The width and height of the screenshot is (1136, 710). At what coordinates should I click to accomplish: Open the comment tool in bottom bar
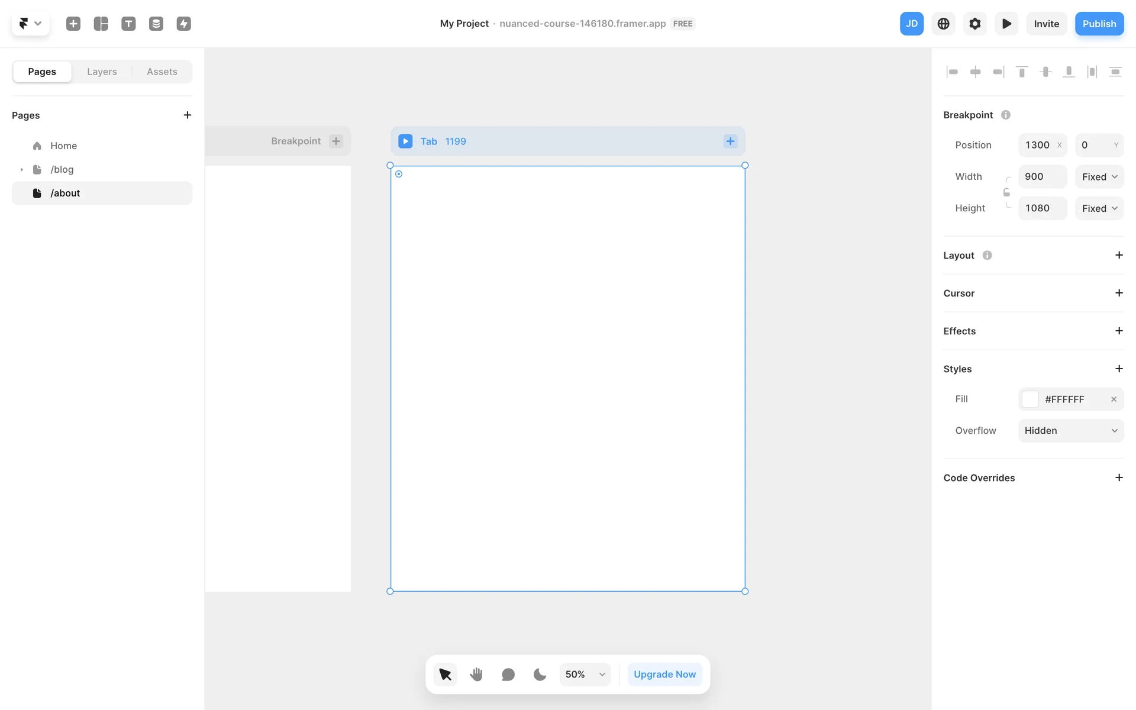(x=508, y=674)
